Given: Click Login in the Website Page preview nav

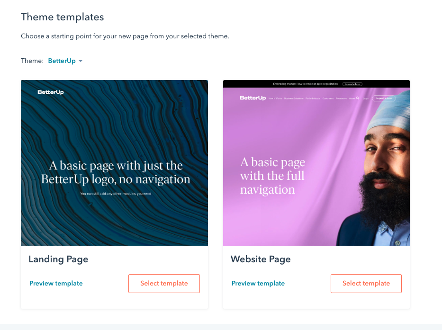Looking at the screenshot, I should 366,98.
